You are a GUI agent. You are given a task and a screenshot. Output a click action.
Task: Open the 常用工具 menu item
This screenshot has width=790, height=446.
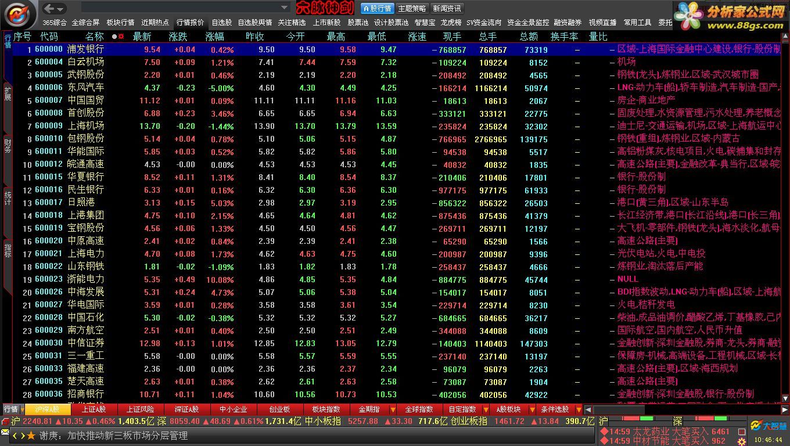pyautogui.click(x=637, y=23)
